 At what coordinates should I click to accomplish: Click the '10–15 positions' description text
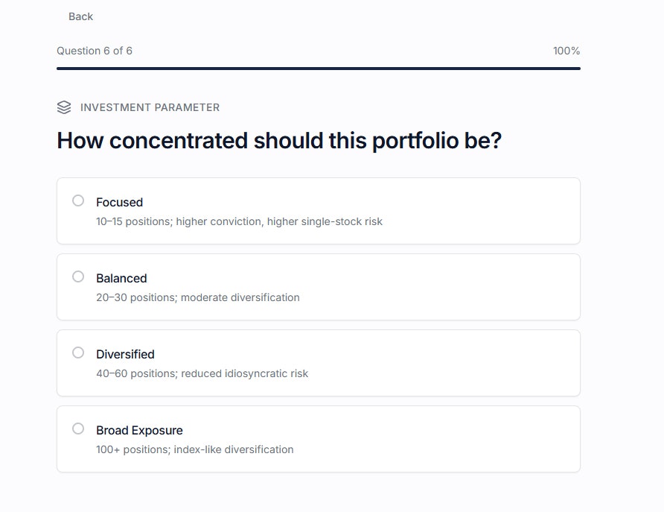pos(239,221)
